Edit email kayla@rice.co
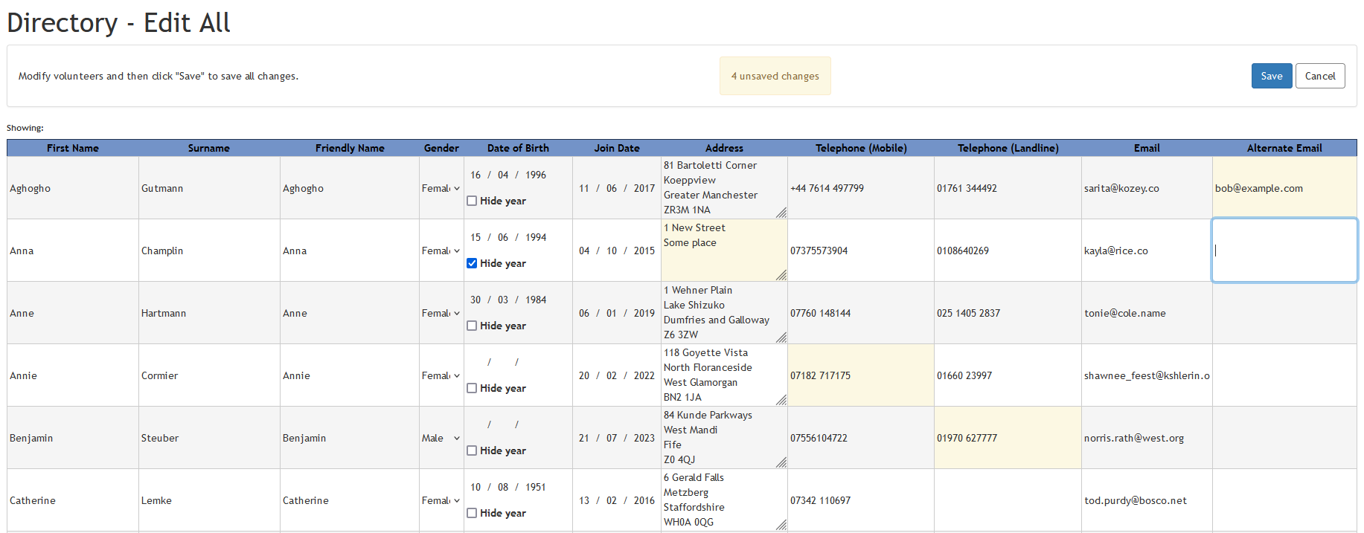Viewport: 1364px width, 533px height. [1147, 251]
